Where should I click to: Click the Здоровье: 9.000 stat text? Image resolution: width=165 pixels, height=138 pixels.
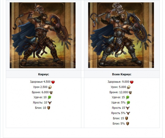click(x=118, y=82)
